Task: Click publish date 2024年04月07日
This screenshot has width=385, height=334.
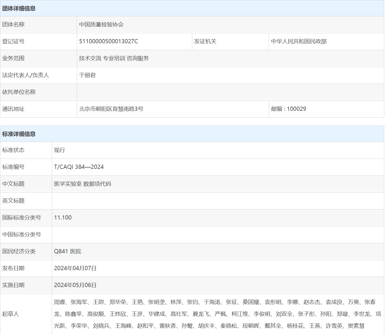Action: coord(75,268)
